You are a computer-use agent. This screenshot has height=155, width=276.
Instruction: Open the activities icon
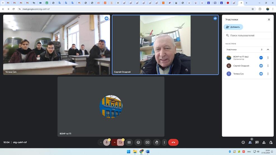(x=264, y=142)
